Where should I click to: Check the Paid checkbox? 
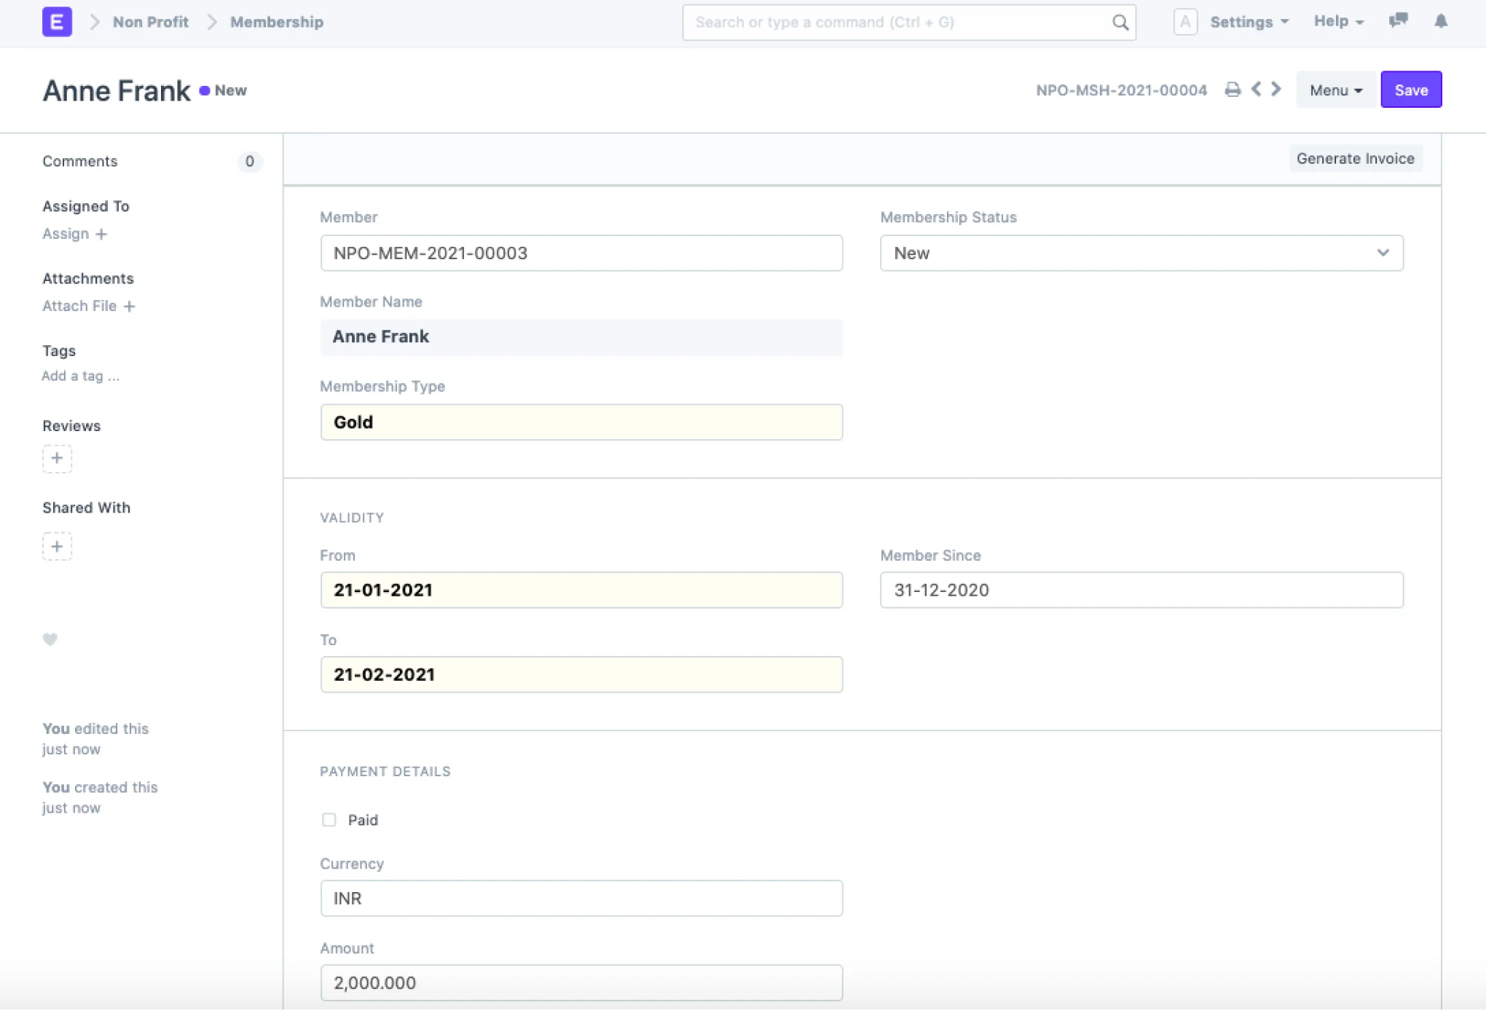329,819
